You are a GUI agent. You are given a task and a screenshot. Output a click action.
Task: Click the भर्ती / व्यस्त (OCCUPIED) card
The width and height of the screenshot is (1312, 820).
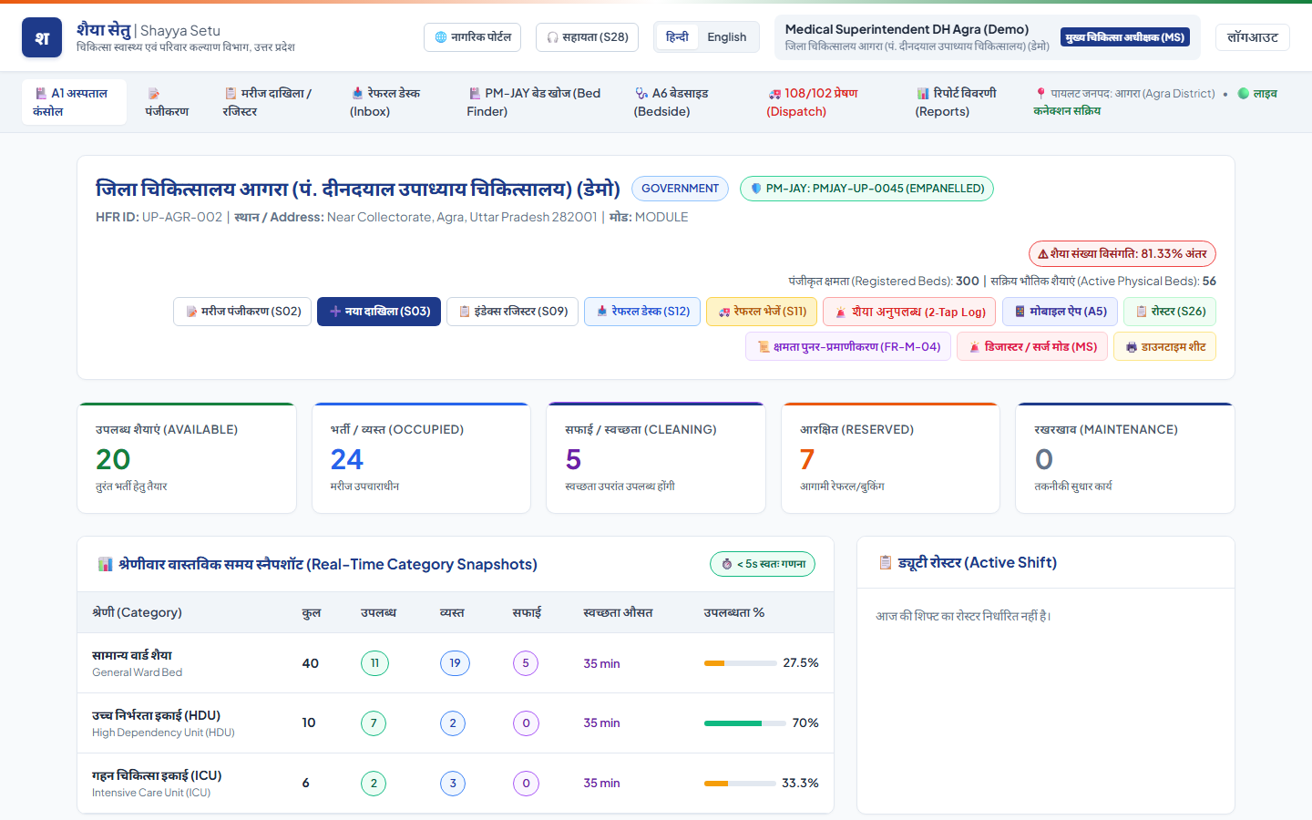click(421, 458)
